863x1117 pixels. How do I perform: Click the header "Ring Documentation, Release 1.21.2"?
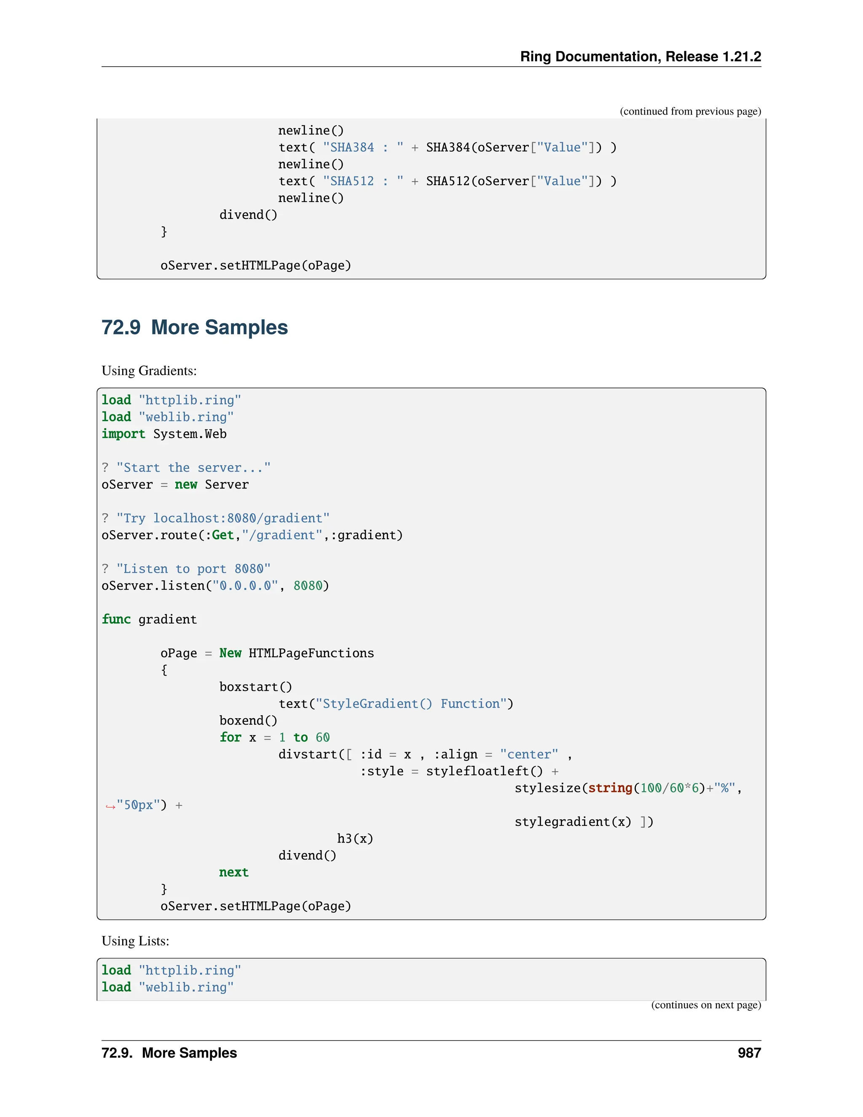(640, 56)
